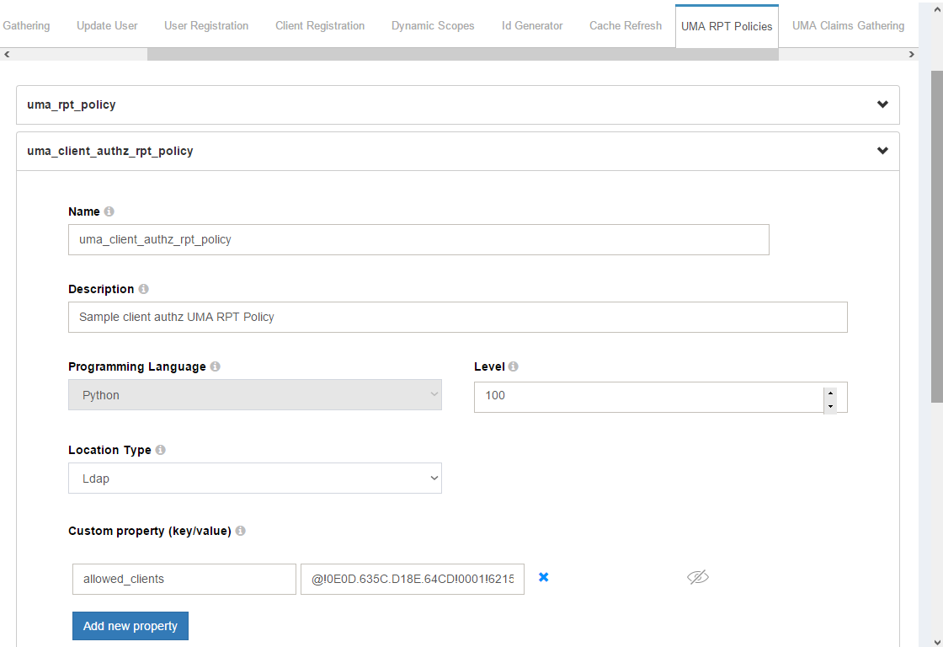943x647 pixels.
Task: Remove the allowed_clients property with the X icon
Action: [544, 577]
